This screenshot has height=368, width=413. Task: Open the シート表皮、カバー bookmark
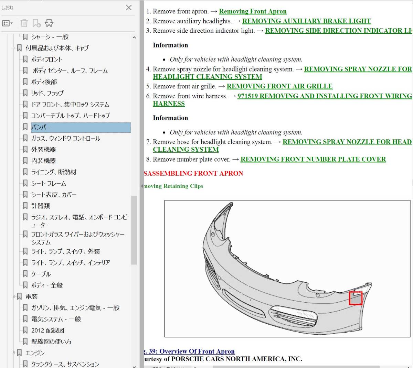(x=54, y=195)
